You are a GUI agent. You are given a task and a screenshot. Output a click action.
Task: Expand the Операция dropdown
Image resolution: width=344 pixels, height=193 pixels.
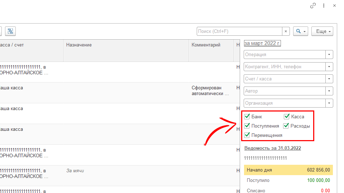pos(329,55)
